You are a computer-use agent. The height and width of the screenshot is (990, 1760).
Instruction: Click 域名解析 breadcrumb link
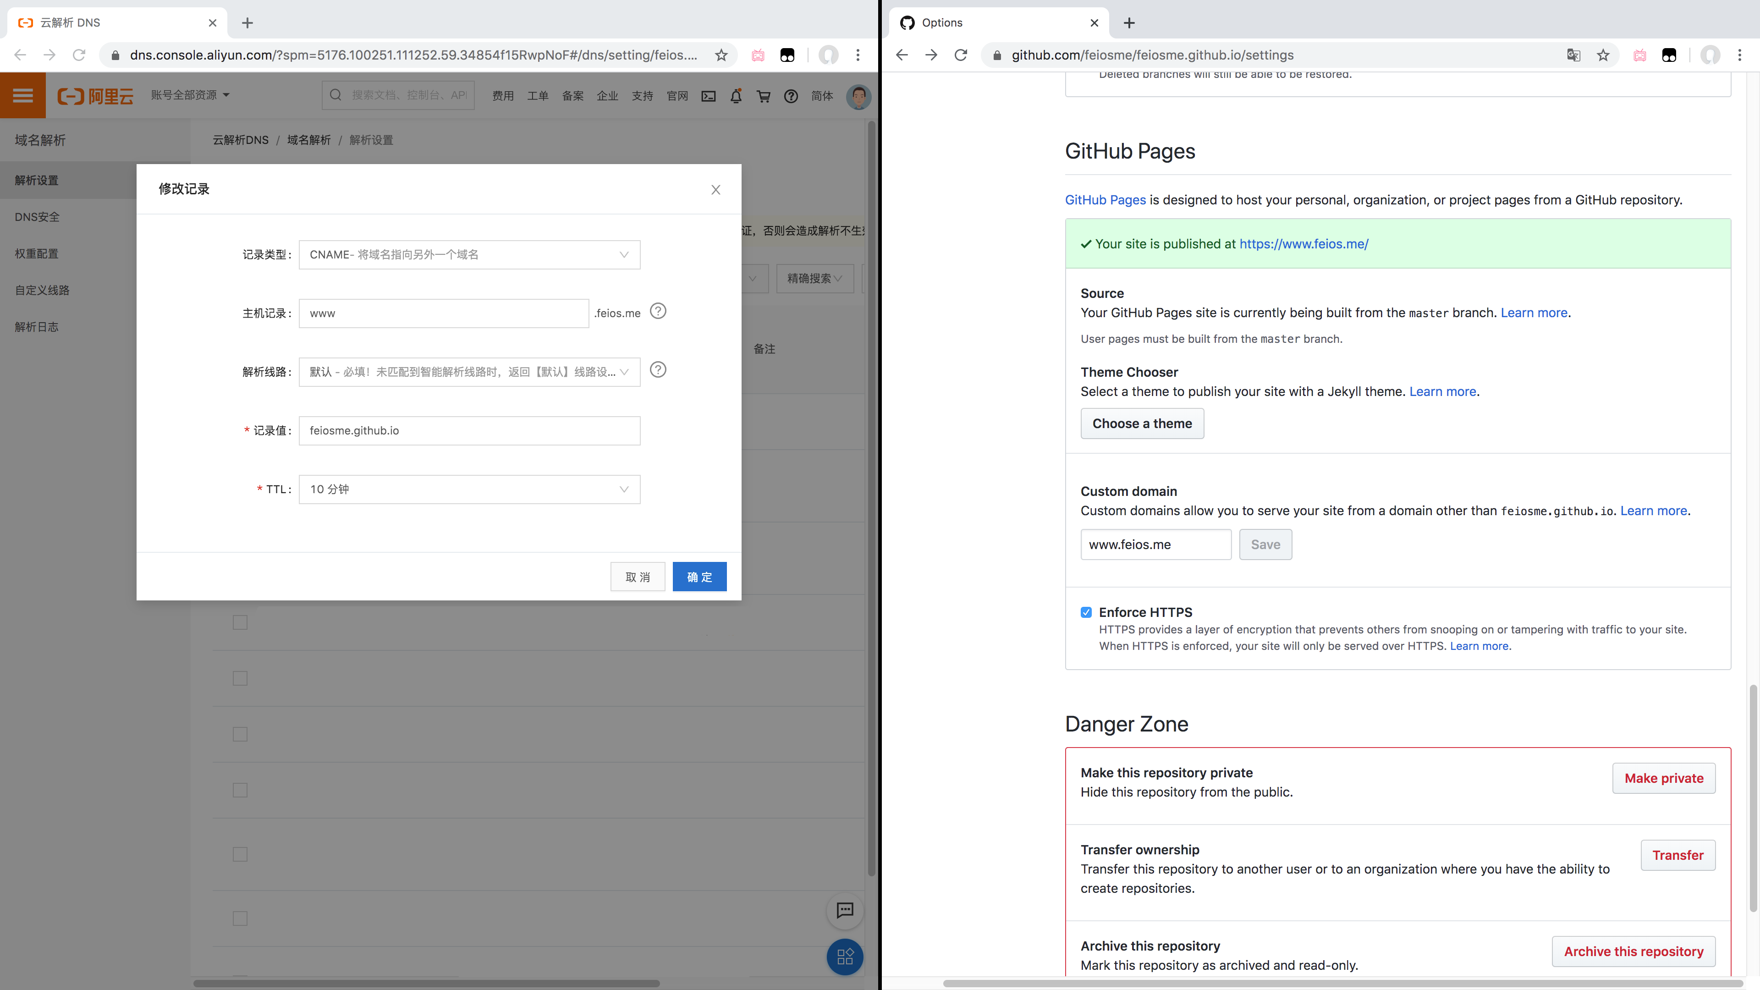[309, 140]
